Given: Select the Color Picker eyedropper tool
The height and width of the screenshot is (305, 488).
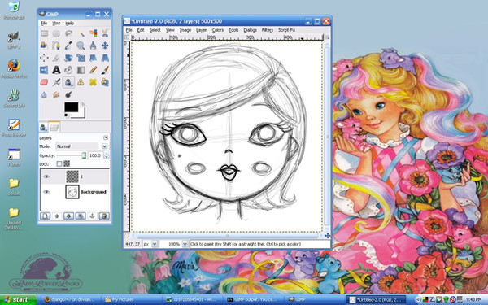Looking at the screenshot, I should [68, 46].
